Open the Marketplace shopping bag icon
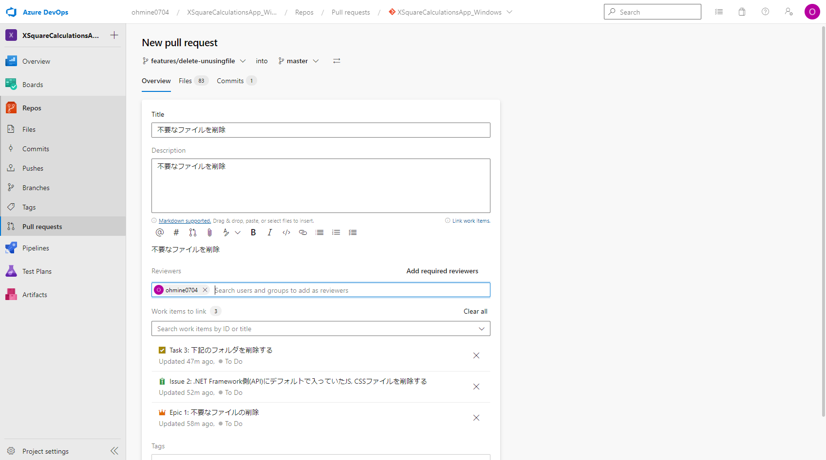826x460 pixels. (742, 12)
